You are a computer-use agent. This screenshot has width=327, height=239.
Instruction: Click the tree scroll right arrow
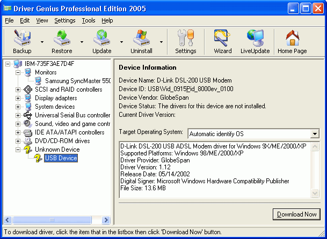(106, 220)
